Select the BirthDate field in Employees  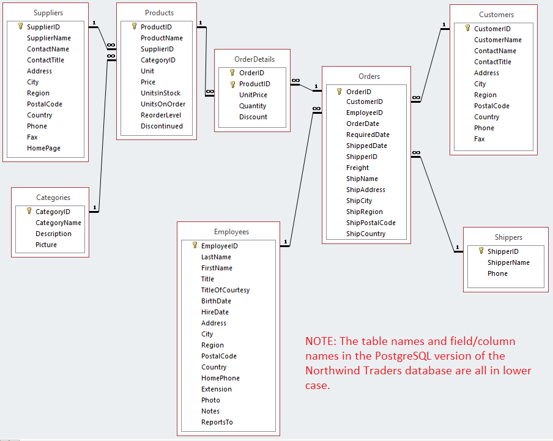pyautogui.click(x=216, y=301)
